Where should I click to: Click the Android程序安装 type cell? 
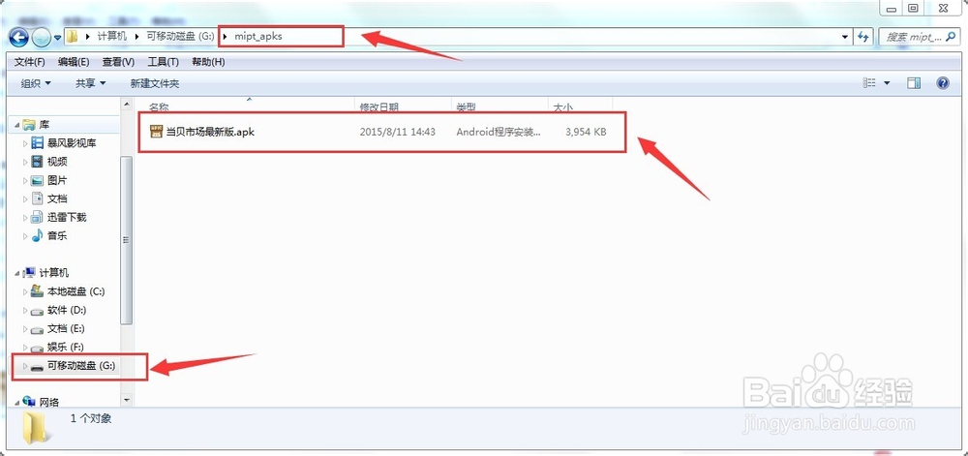click(x=499, y=132)
